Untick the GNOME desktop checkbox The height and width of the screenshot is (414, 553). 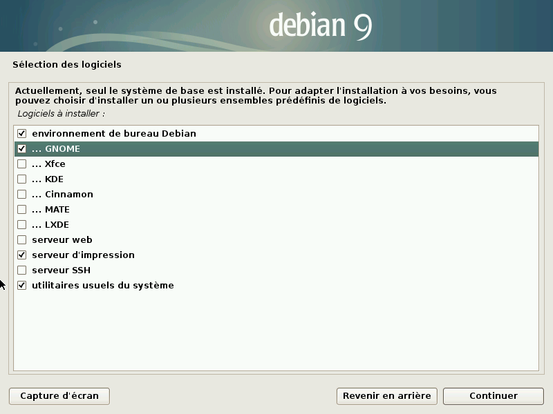click(x=21, y=148)
